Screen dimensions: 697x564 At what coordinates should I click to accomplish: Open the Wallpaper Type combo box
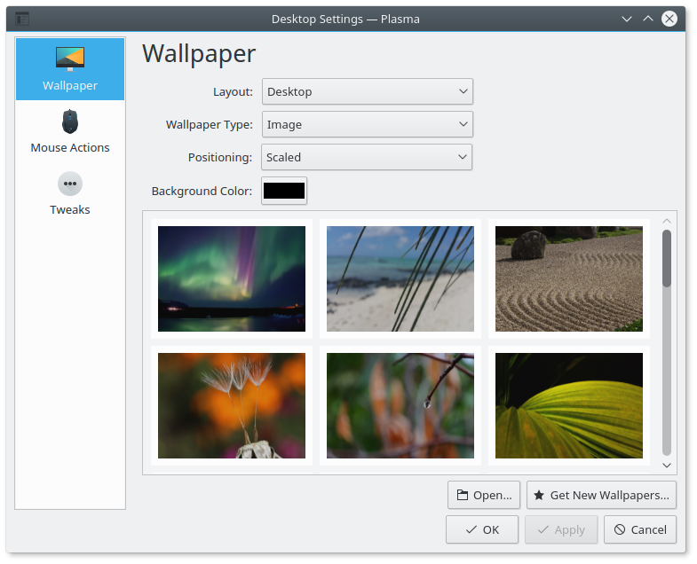coord(367,124)
